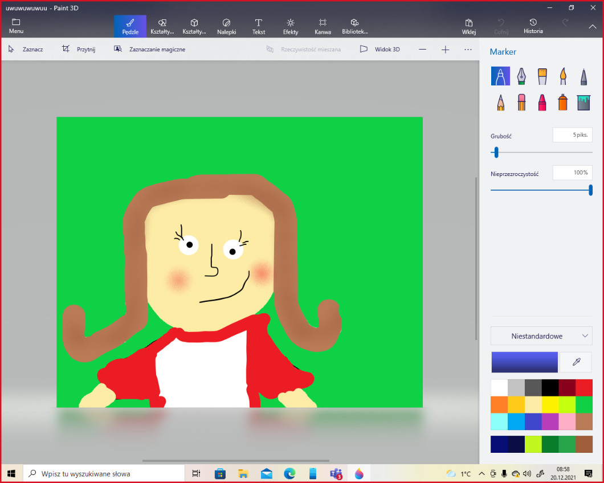The height and width of the screenshot is (483, 604).
Task: Pick the red color swatch
Action: (583, 387)
